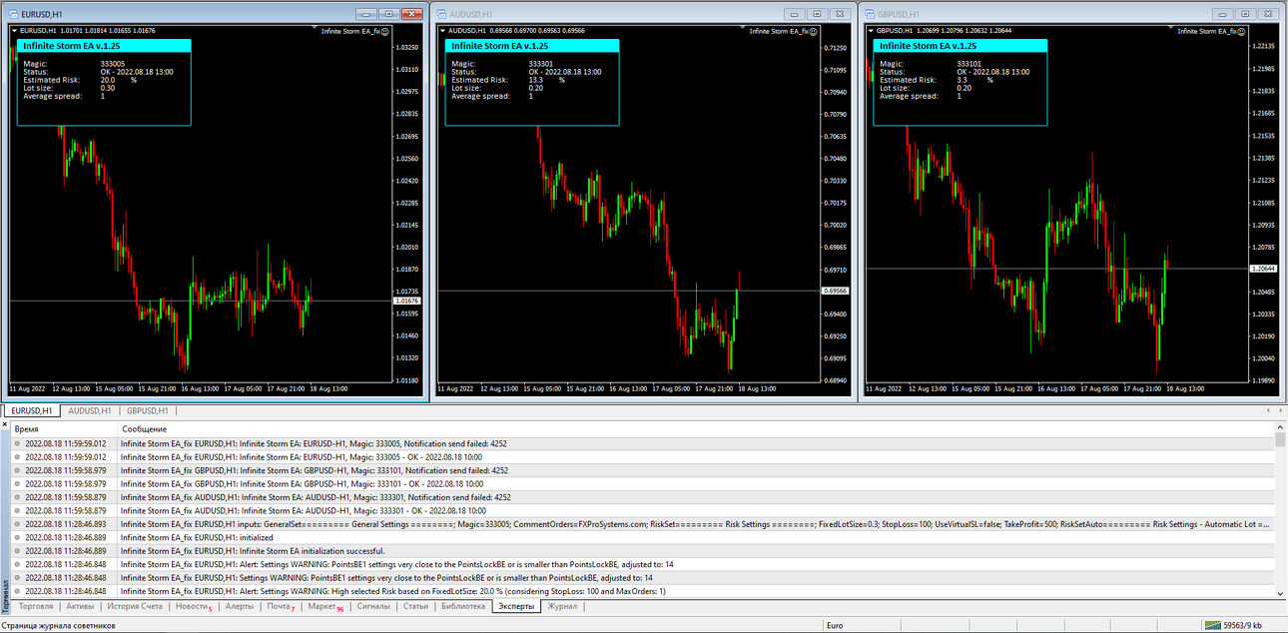Click the Infinite Storm EA header on AUDUSD chart
Image resolution: width=1288 pixels, height=633 pixels.
(533, 46)
